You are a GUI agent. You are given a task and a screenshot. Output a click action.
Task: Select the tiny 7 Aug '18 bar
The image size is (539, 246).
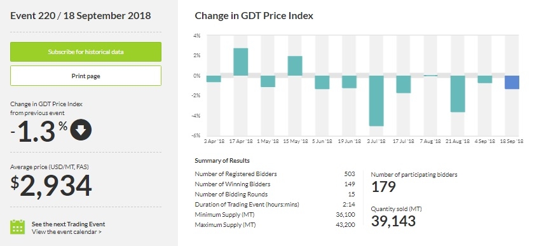(x=430, y=76)
